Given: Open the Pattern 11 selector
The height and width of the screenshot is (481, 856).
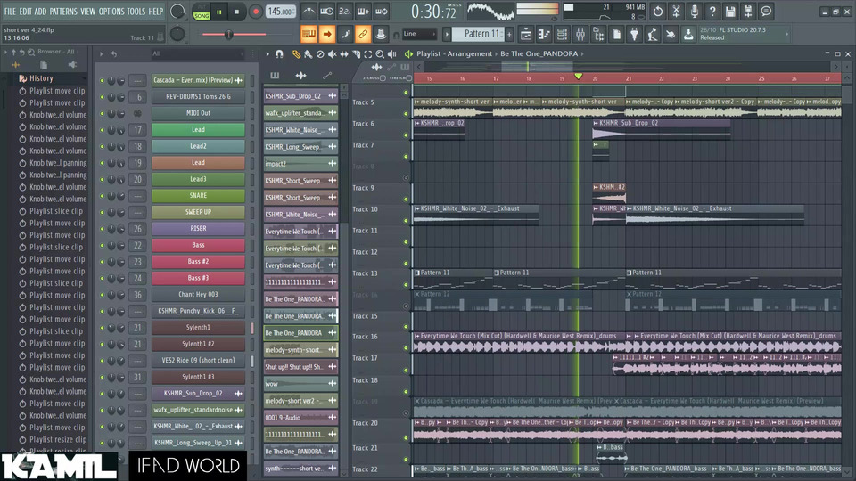Looking at the screenshot, I should click(x=478, y=34).
